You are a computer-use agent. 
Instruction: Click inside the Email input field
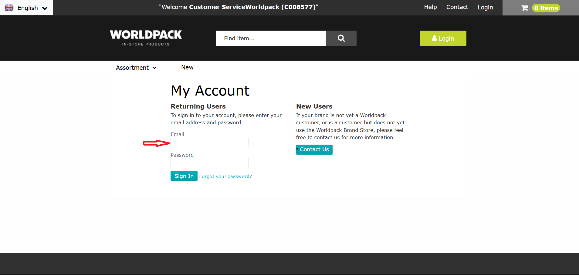(x=209, y=143)
